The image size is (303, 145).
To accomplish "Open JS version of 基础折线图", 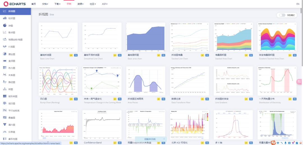I will pyautogui.click(x=71, y=55).
